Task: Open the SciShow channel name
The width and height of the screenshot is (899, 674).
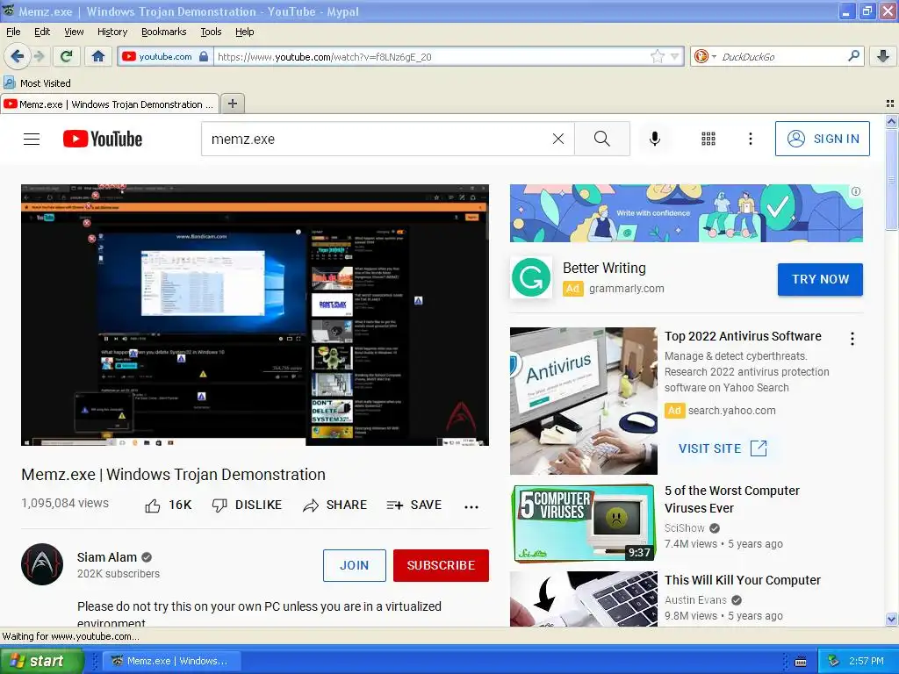Action: click(685, 527)
